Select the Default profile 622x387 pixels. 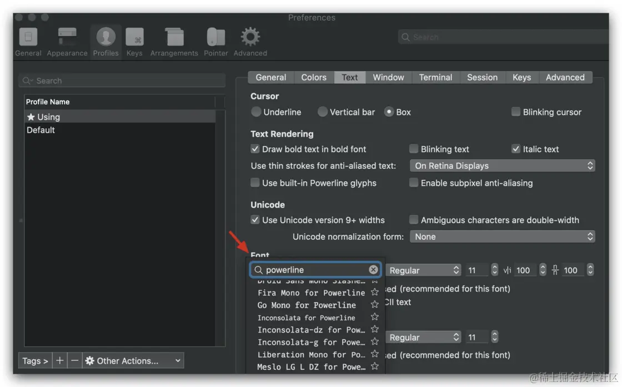120,130
